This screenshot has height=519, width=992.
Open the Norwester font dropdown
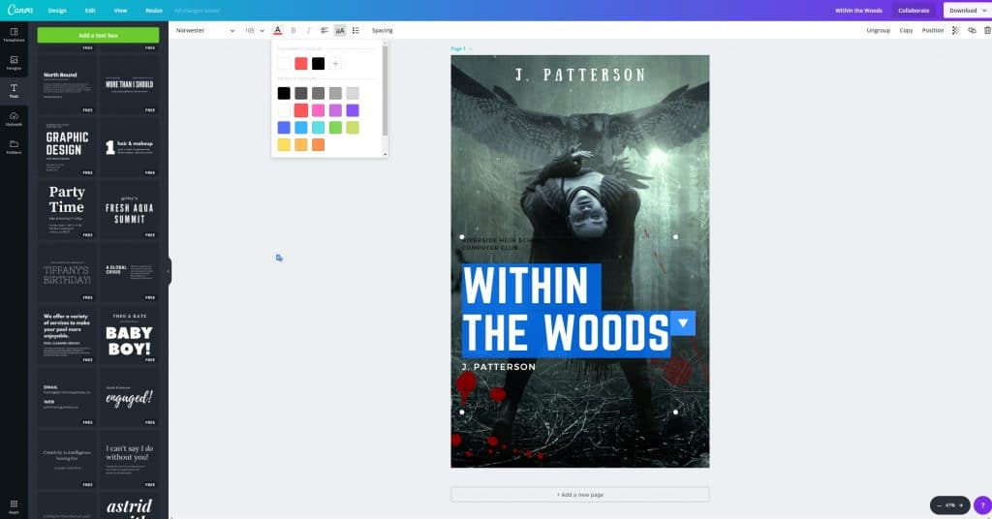tap(204, 30)
